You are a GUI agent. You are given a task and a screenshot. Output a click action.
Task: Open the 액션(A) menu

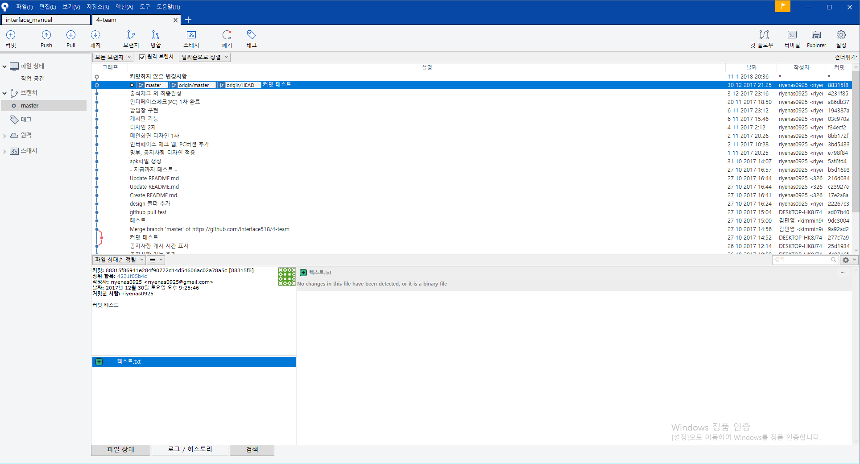click(x=124, y=7)
